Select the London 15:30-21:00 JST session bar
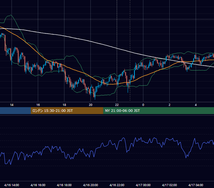Screen dimensions: 214x188 pos(67,111)
